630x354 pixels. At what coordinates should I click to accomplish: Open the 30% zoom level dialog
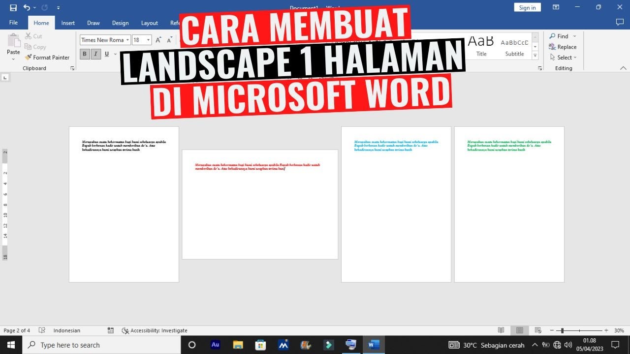click(619, 330)
